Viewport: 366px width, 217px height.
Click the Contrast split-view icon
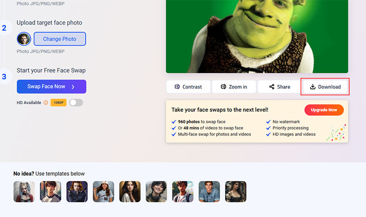click(x=177, y=87)
